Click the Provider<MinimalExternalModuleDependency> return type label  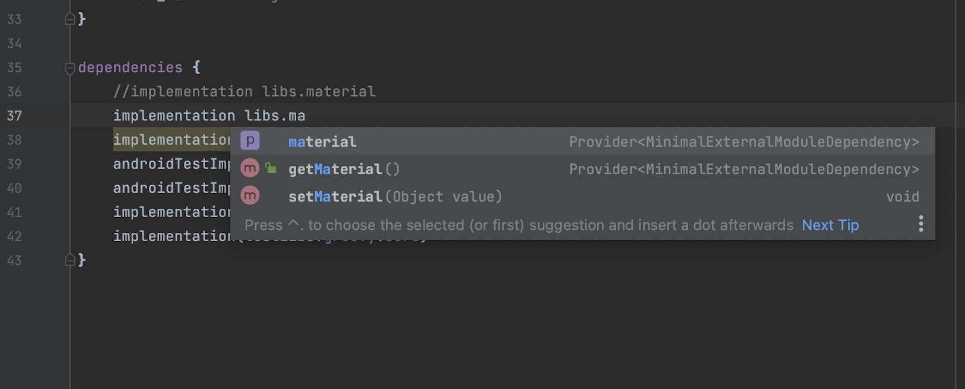coord(744,141)
